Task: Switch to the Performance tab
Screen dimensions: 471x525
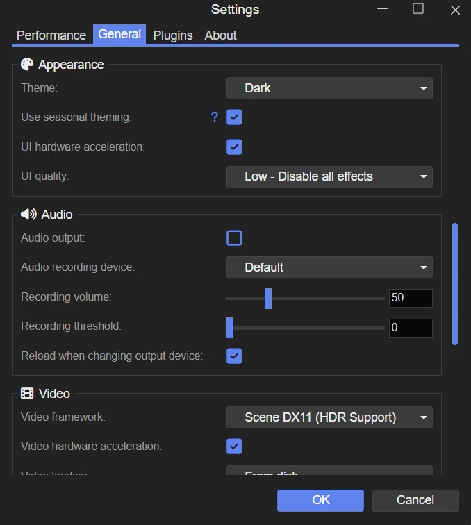Action: pyautogui.click(x=51, y=35)
